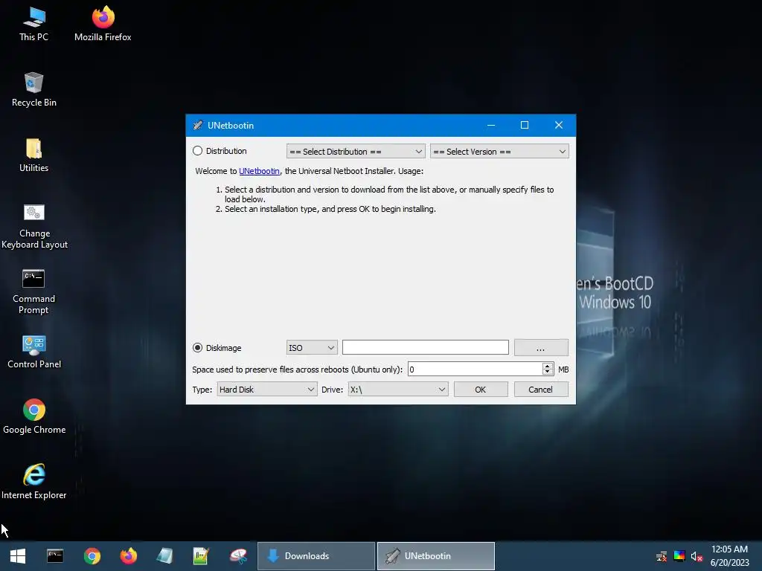The image size is (762, 571).
Task: Open Change Keyboard Layout desktop shortcut
Action: [34, 226]
